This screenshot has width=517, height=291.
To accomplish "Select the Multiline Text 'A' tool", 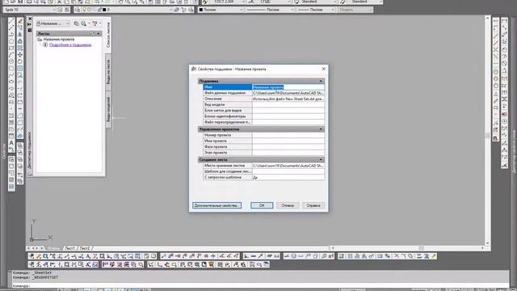I will [x=11, y=143].
